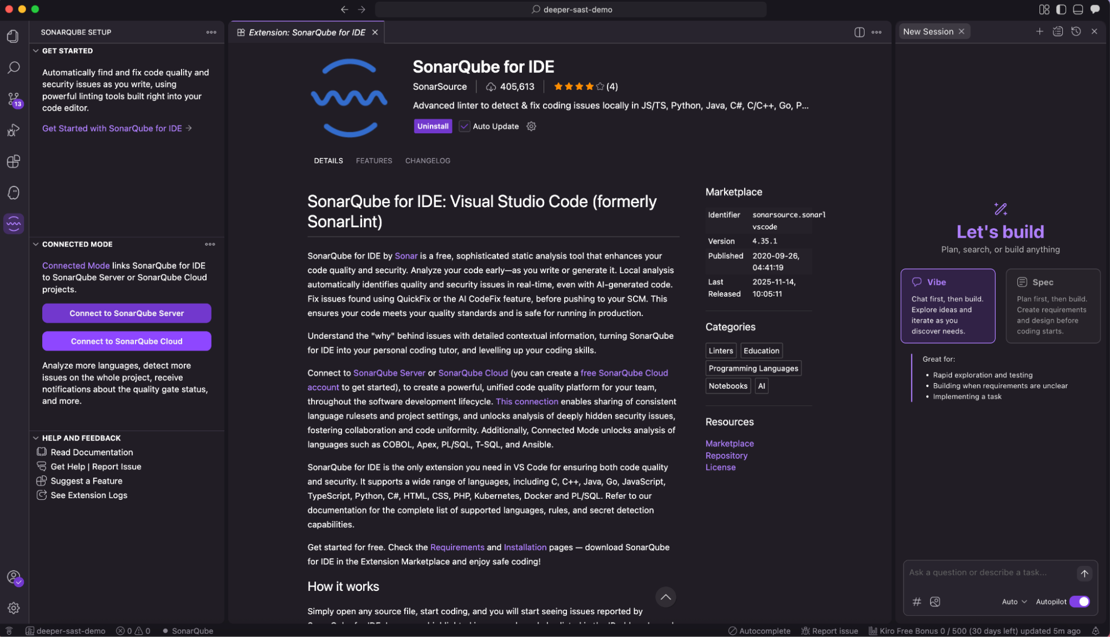
Task: Click the chat history icon
Action: tap(1076, 32)
